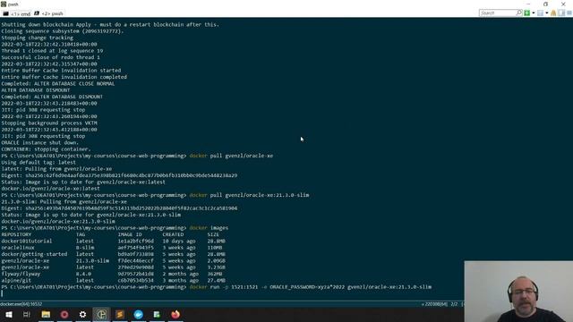The image size is (573, 322).
Task: Click the "CONTAINER: stopping container." line
Action: pos(46,149)
